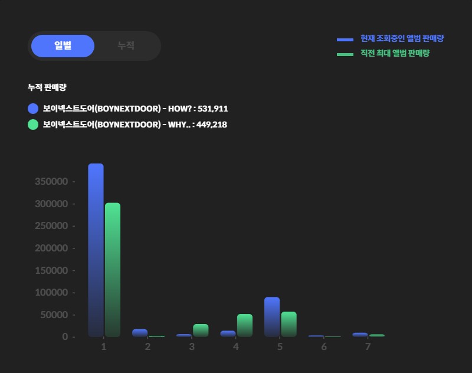The width and height of the screenshot is (472, 373).
Task: Click the blue legend line marker
Action: (x=345, y=40)
